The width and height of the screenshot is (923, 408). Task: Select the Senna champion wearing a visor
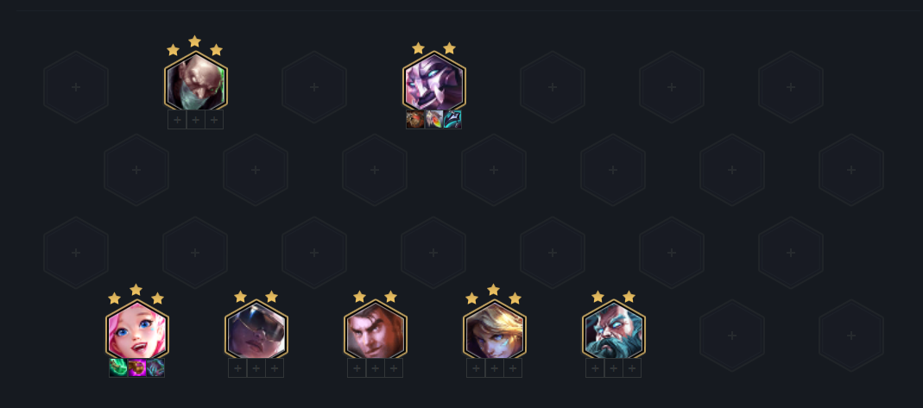point(256,330)
